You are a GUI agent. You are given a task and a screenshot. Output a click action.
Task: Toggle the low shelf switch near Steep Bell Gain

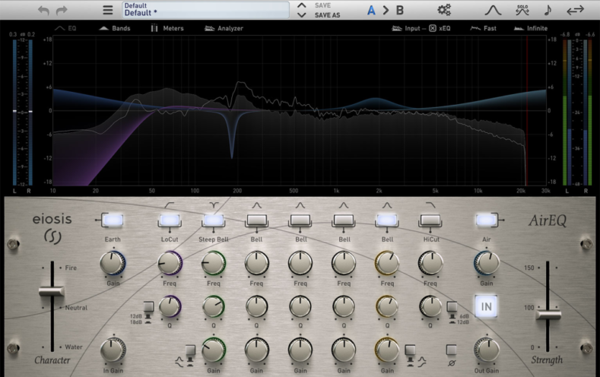[x=190, y=350]
